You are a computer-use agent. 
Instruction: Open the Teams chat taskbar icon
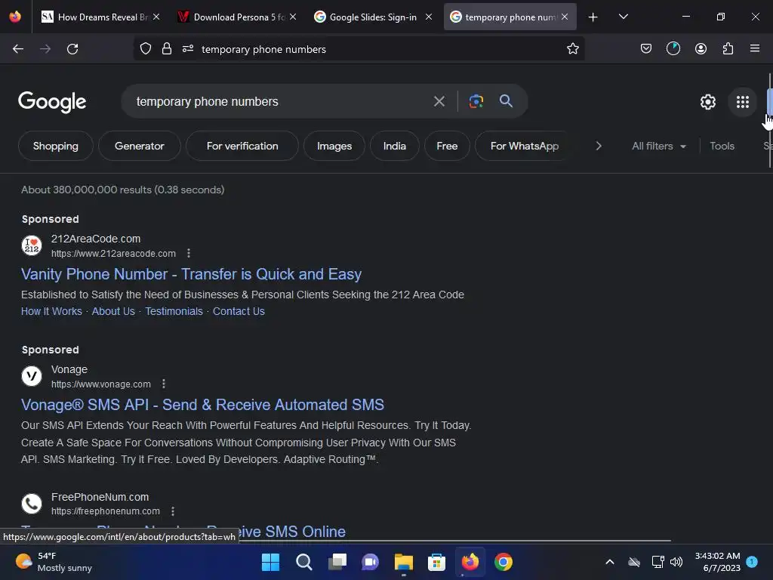[370, 562]
